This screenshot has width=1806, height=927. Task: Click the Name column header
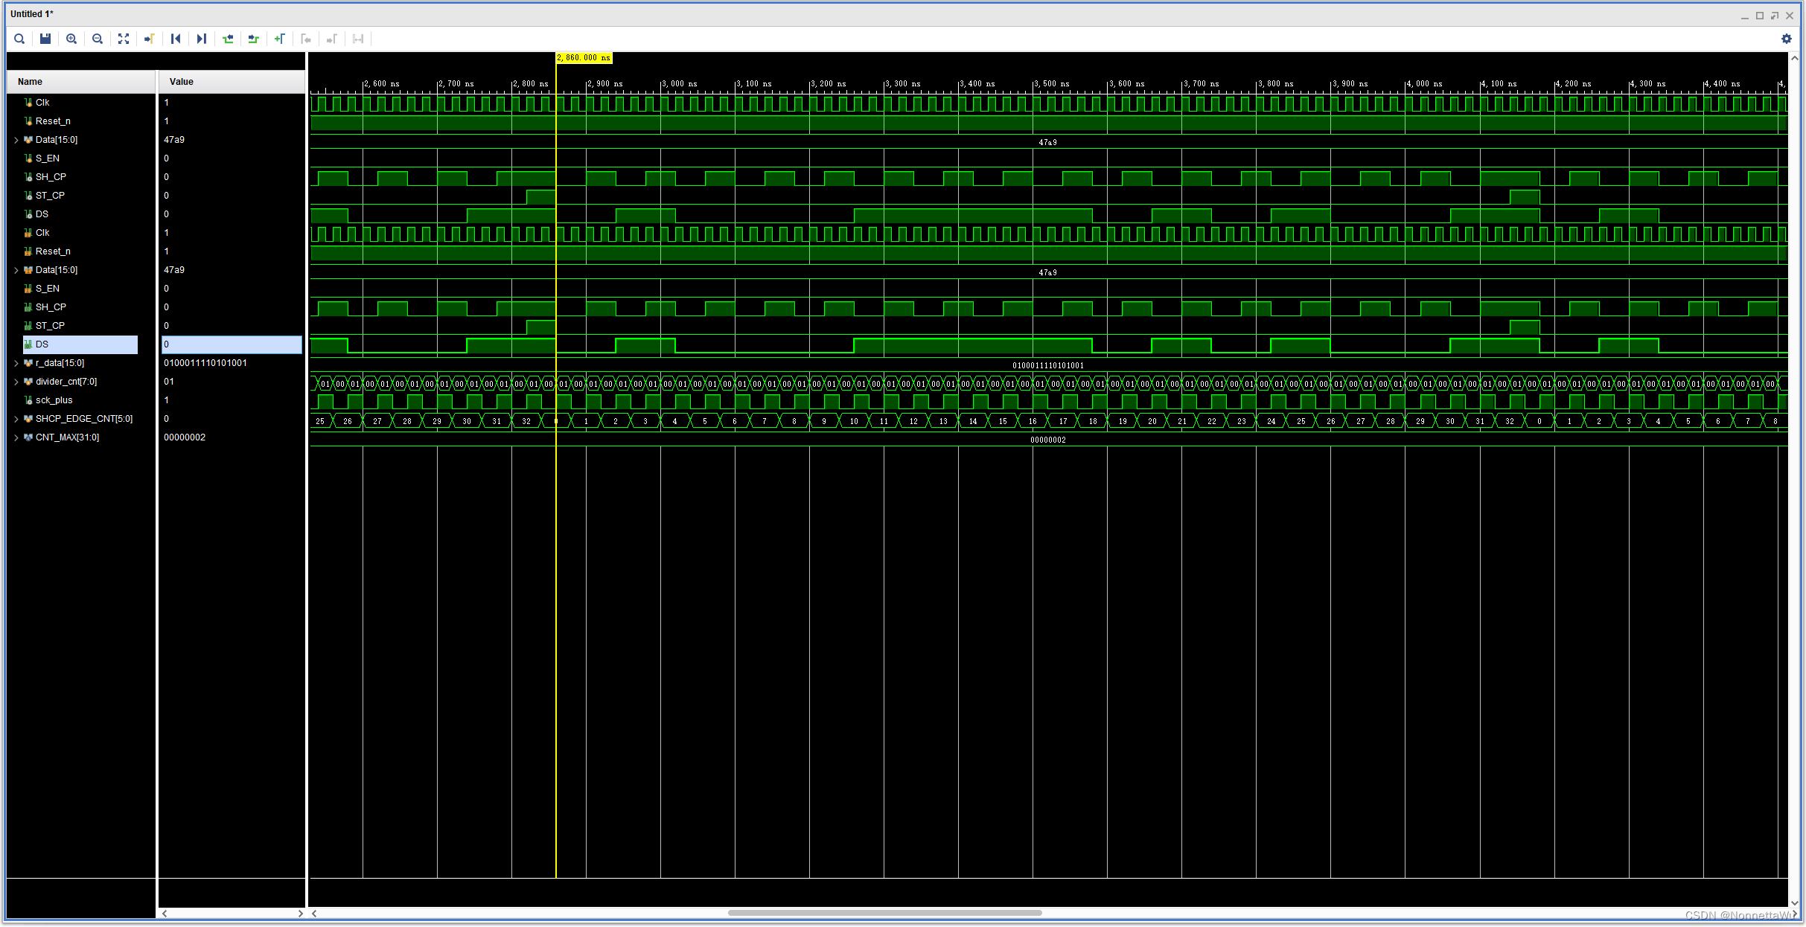(x=31, y=82)
